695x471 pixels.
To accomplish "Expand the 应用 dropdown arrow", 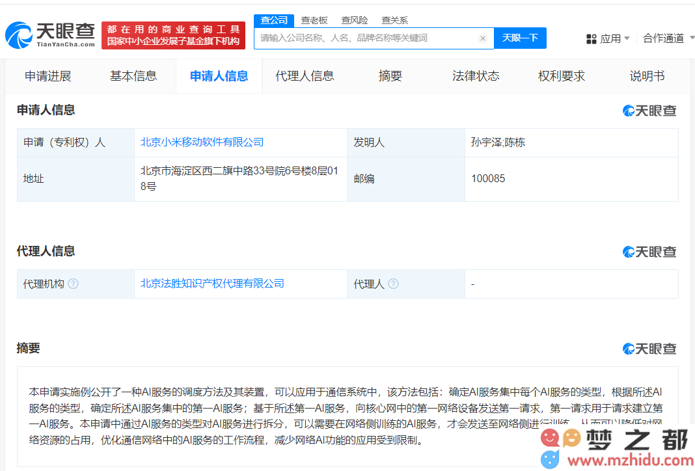I will (627, 38).
